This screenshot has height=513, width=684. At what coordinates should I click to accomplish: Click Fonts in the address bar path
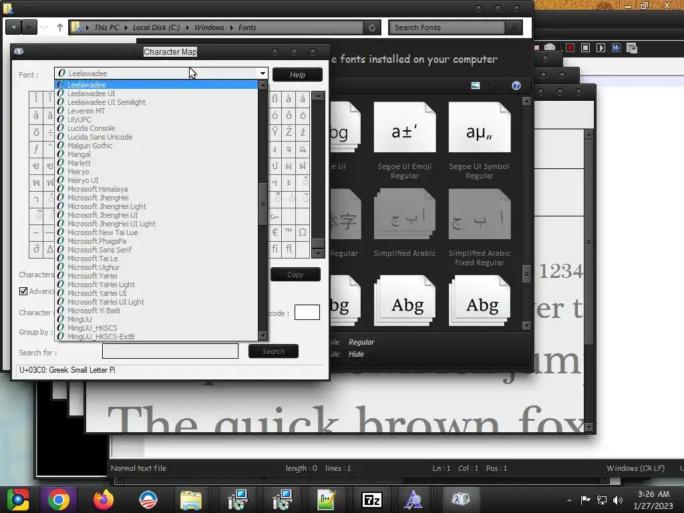tap(247, 27)
